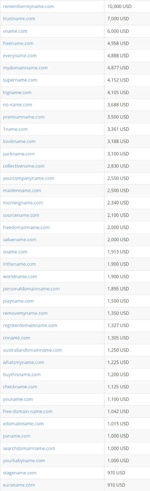Select the 1name.com link
Image resolution: width=150 pixels, height=491 pixels.
click(x=15, y=129)
